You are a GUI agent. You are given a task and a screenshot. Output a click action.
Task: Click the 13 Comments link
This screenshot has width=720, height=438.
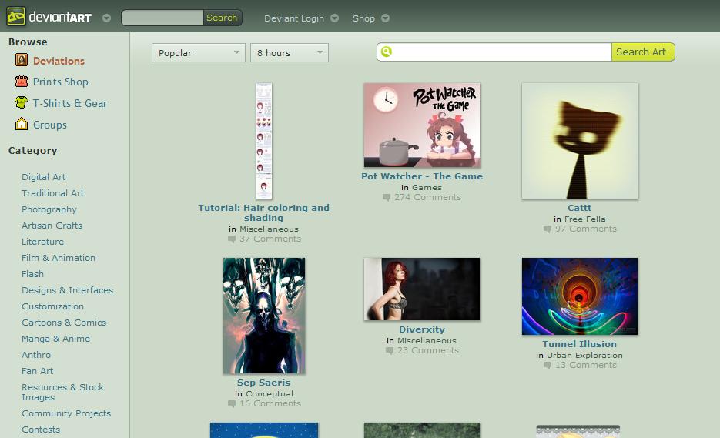click(x=586, y=365)
